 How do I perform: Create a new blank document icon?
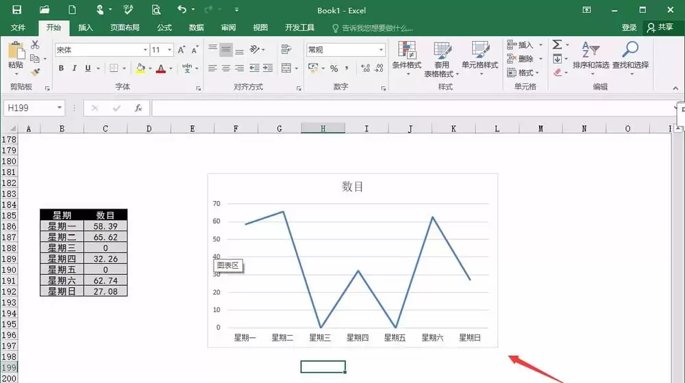point(72,10)
